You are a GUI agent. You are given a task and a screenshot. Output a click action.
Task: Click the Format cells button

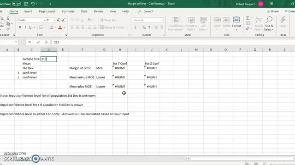236,23
